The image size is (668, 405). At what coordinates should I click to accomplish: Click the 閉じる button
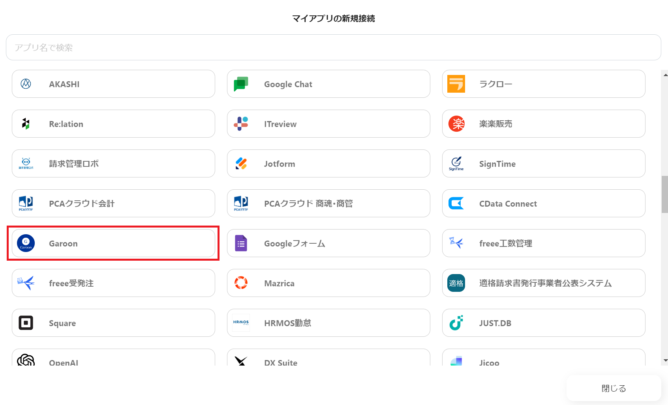click(614, 388)
